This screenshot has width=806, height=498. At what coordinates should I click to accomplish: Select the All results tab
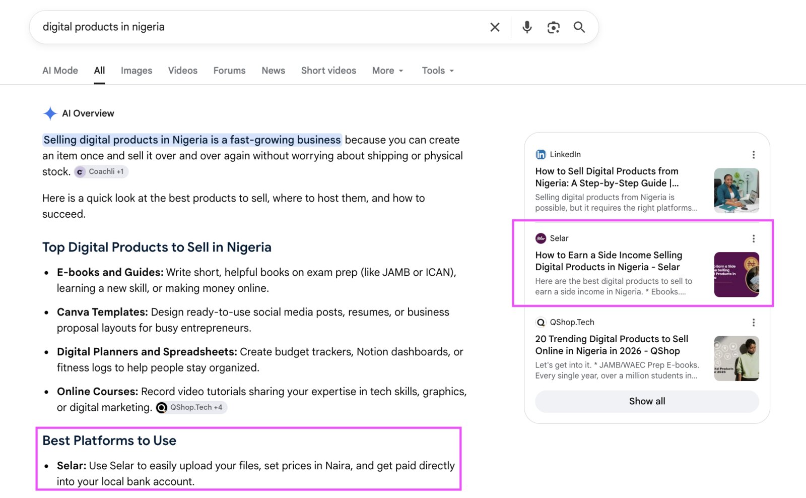coord(99,71)
